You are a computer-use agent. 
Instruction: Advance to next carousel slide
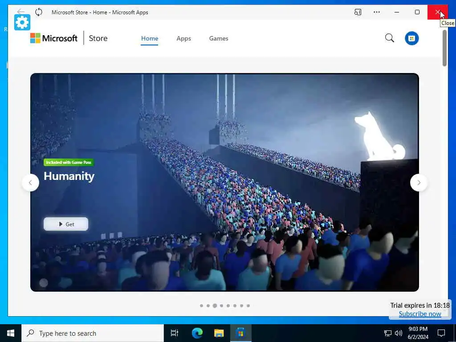tap(419, 183)
